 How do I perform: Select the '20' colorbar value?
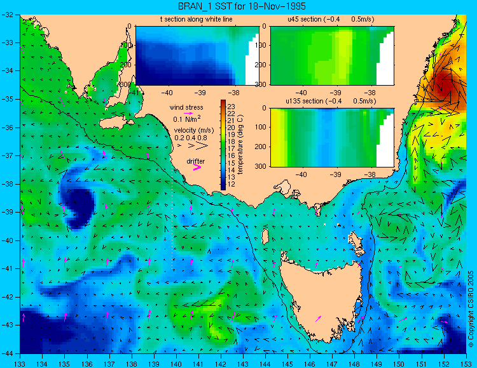tap(232, 128)
